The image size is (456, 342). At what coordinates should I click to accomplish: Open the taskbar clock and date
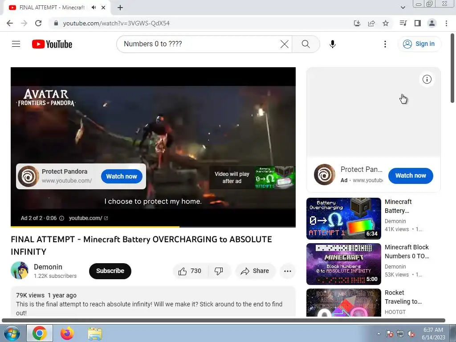433,334
